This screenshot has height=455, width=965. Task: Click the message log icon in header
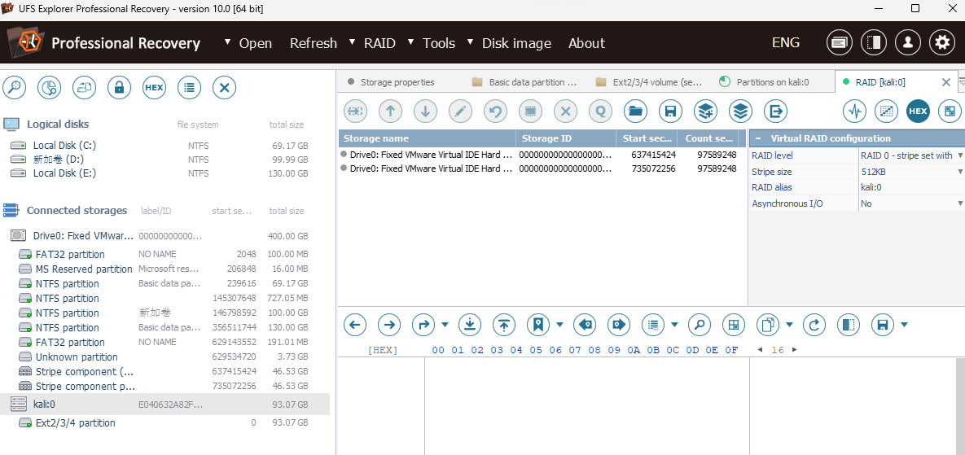coord(838,42)
